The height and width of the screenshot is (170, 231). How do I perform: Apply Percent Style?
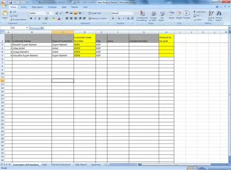click(119, 18)
